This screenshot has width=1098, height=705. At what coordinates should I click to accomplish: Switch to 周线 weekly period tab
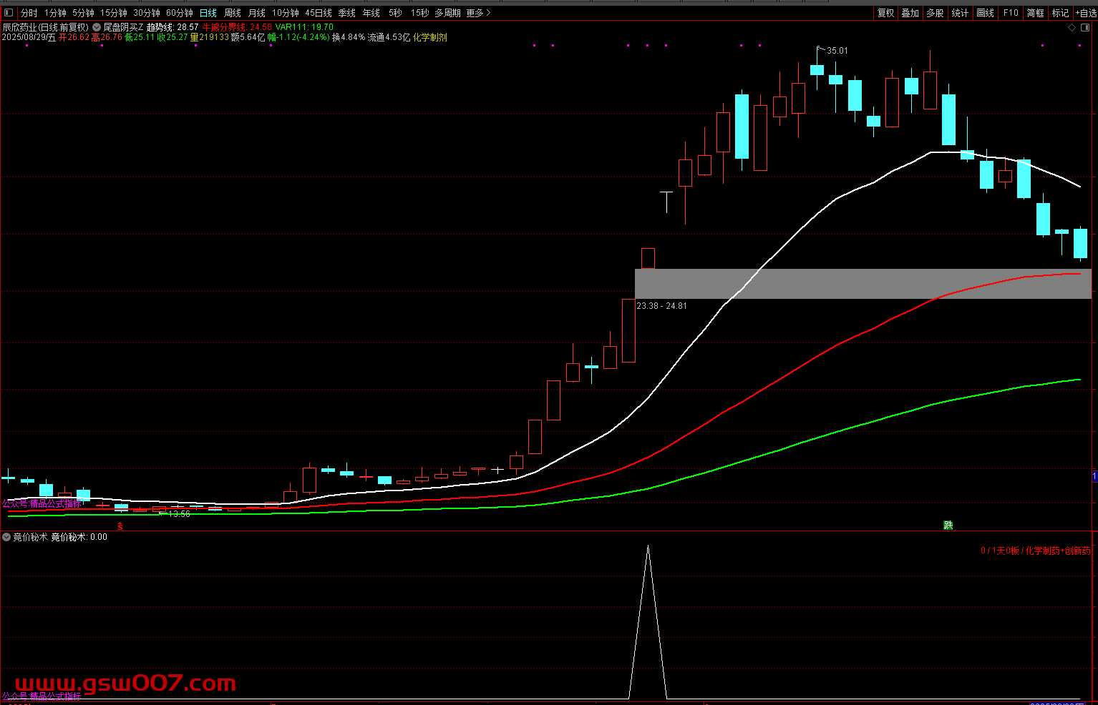click(x=233, y=13)
